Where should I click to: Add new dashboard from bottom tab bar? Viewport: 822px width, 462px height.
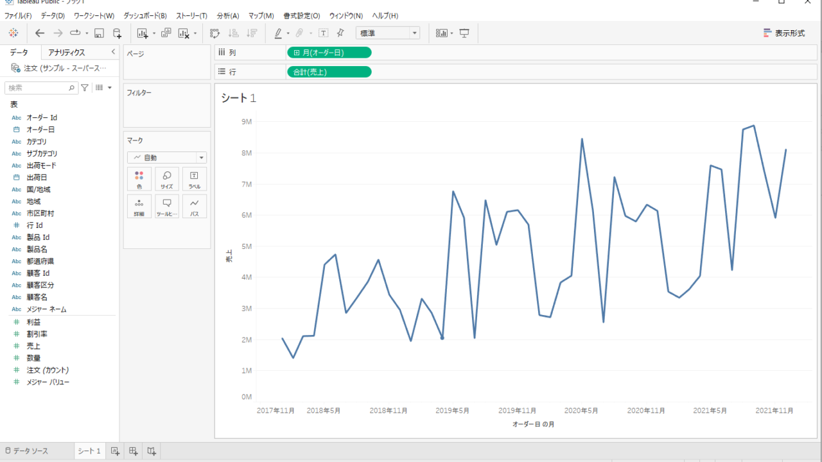click(134, 451)
